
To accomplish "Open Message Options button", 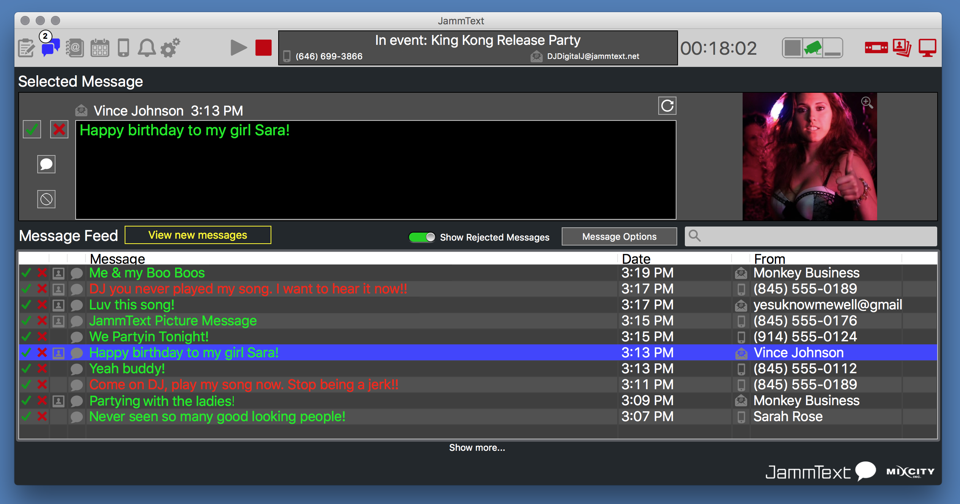I will (x=619, y=237).
